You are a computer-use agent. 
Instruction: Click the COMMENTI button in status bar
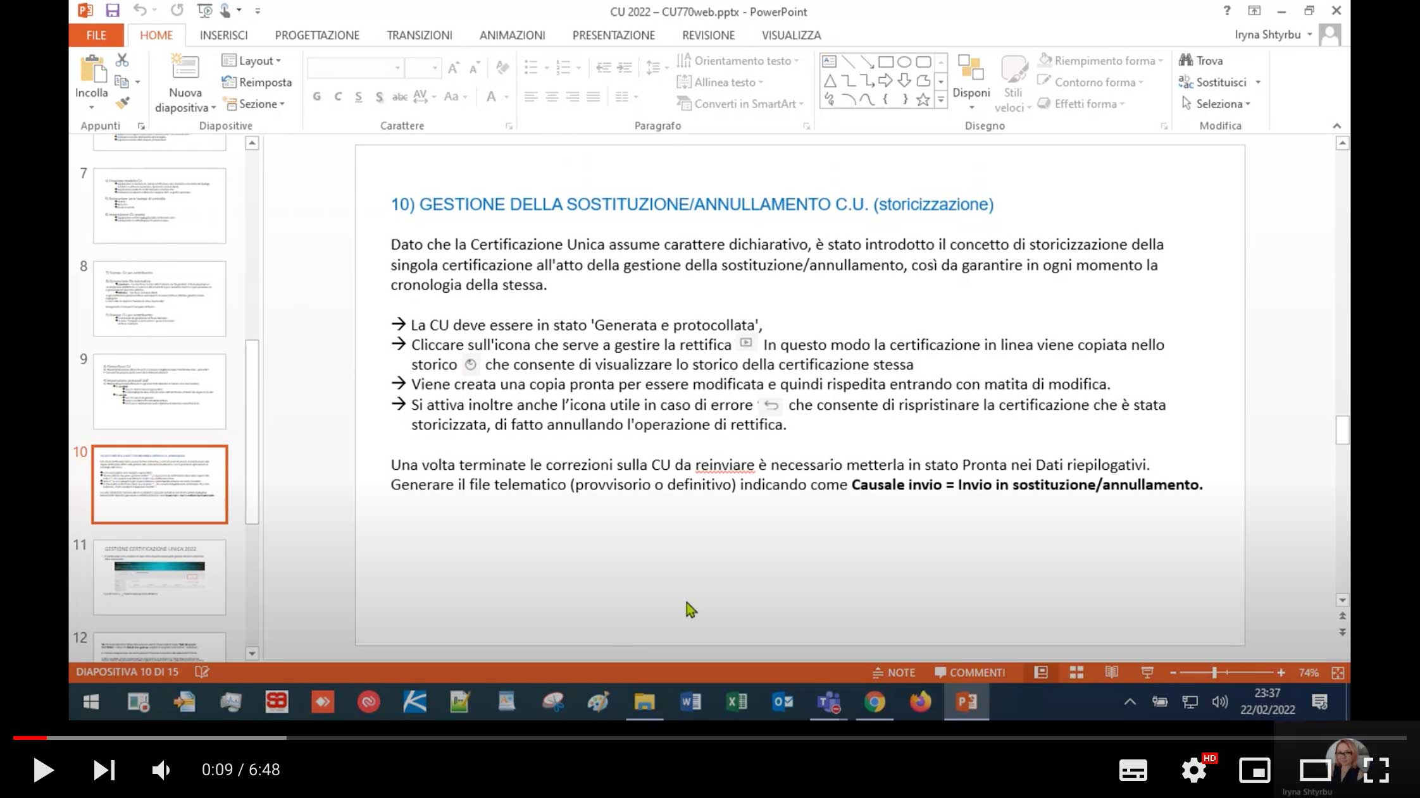969,673
